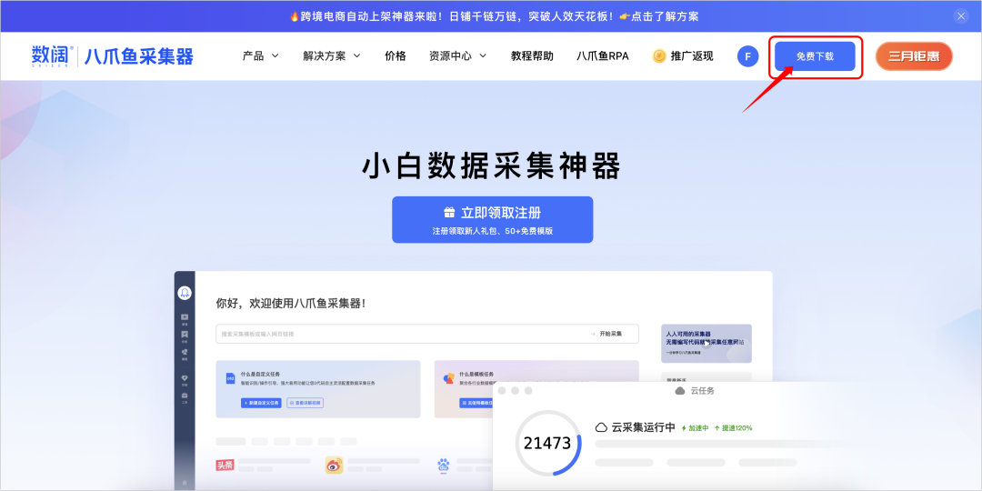This screenshot has height=491, width=982.
Task: Click the gift icon in the register button
Action: [x=449, y=213]
